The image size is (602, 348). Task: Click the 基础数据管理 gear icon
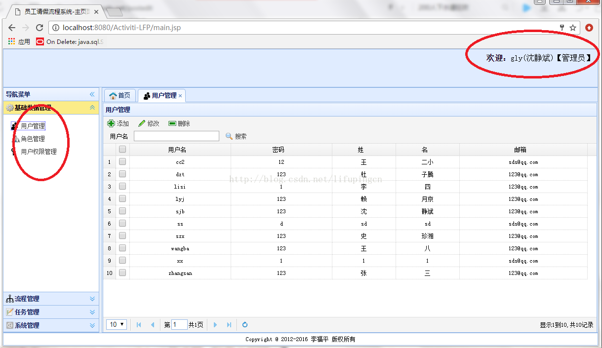pyautogui.click(x=10, y=108)
